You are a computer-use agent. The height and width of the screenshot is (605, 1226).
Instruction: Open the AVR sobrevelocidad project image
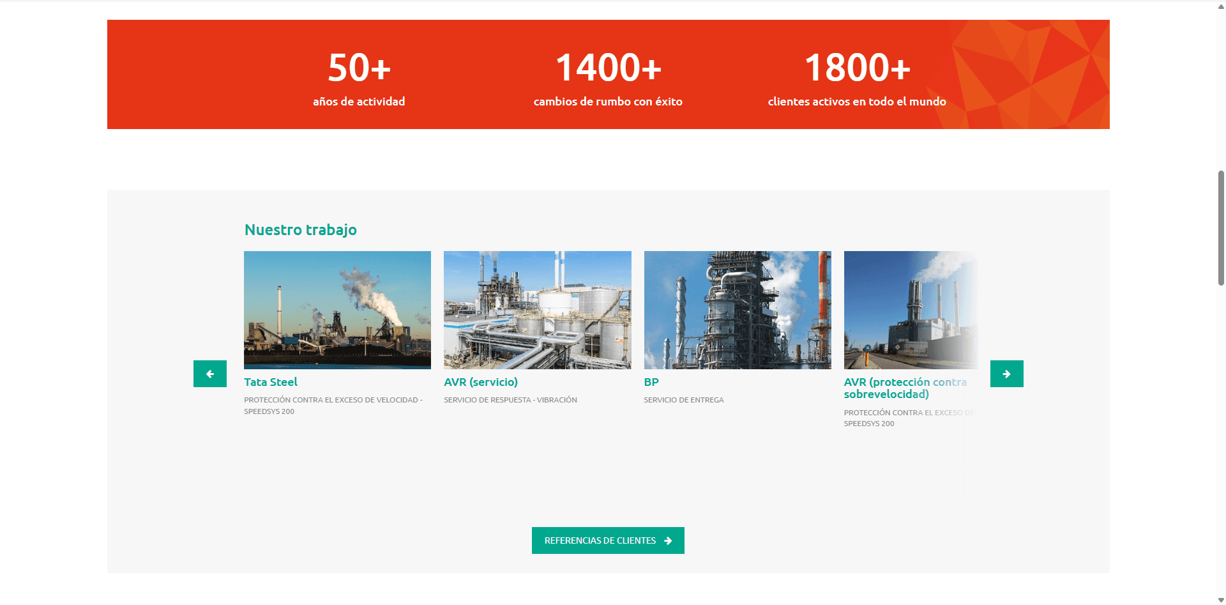point(910,310)
